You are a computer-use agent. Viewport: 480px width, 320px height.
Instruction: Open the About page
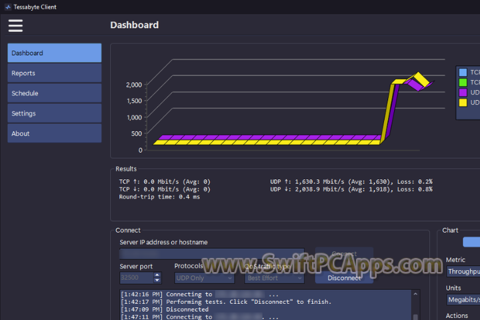pos(55,133)
